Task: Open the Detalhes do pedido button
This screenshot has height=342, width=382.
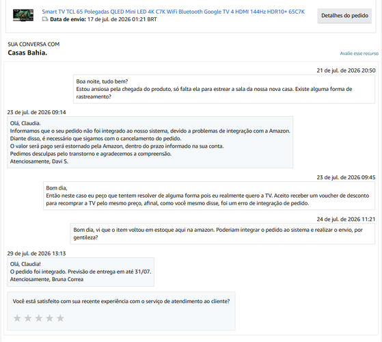Action: point(344,16)
